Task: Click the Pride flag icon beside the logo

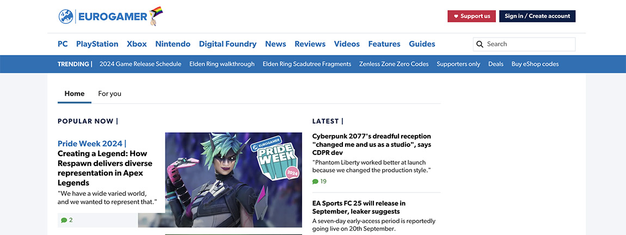Action: tap(156, 16)
